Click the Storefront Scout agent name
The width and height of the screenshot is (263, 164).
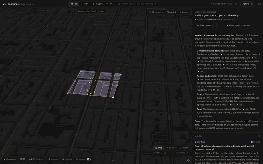(214, 20)
